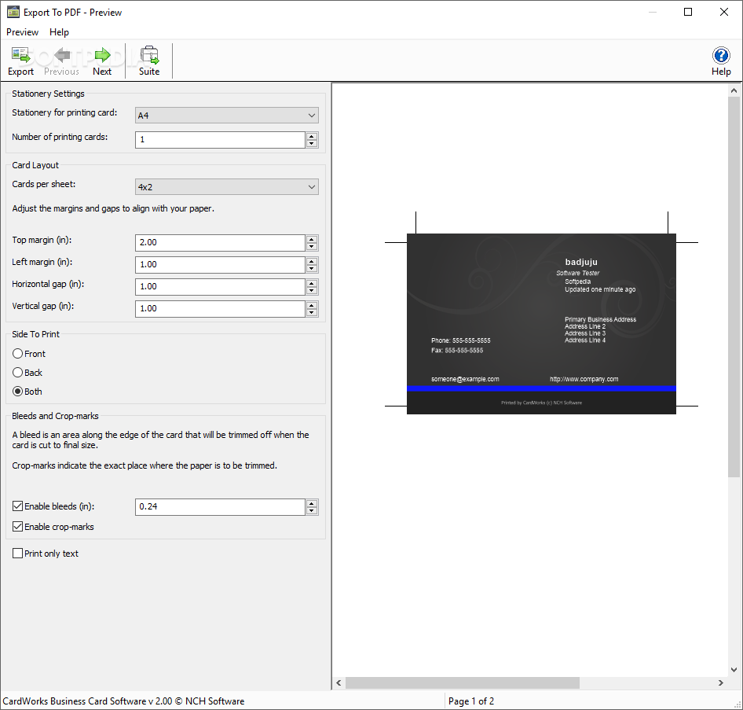The height and width of the screenshot is (710, 743).
Task: Decrease the Top margin value
Action: 311,246
